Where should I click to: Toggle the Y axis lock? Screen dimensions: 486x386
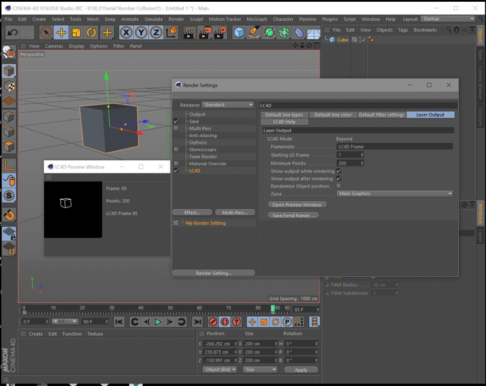[x=141, y=32]
